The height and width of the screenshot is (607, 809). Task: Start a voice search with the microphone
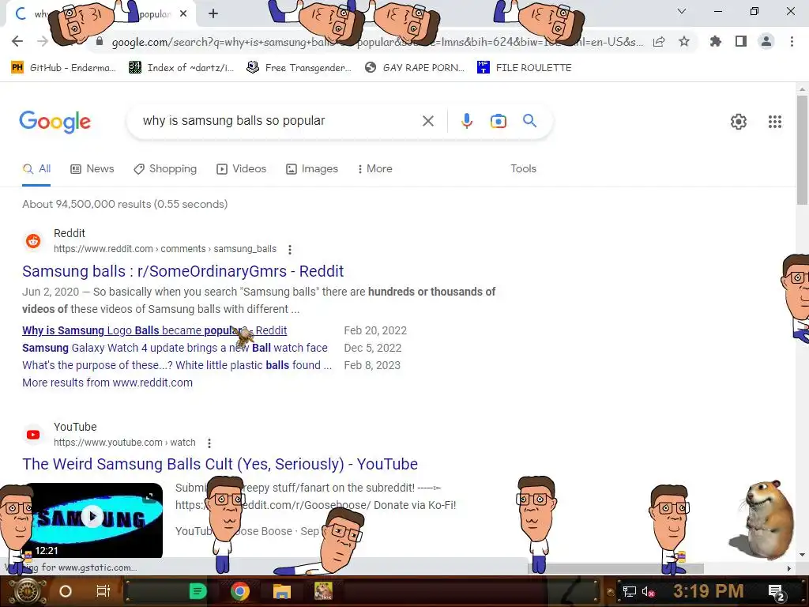tap(466, 121)
